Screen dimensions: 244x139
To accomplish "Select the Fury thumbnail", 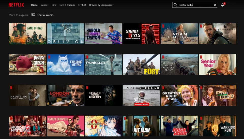I will (142, 65).
